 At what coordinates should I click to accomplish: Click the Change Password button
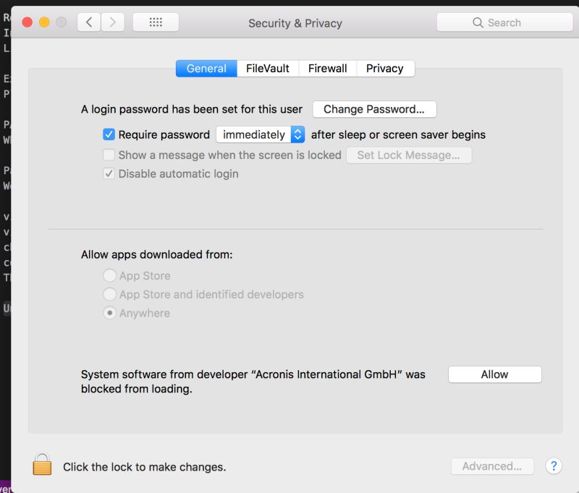point(374,109)
